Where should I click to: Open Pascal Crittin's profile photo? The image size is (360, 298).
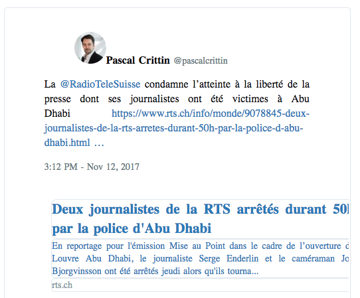click(x=90, y=48)
